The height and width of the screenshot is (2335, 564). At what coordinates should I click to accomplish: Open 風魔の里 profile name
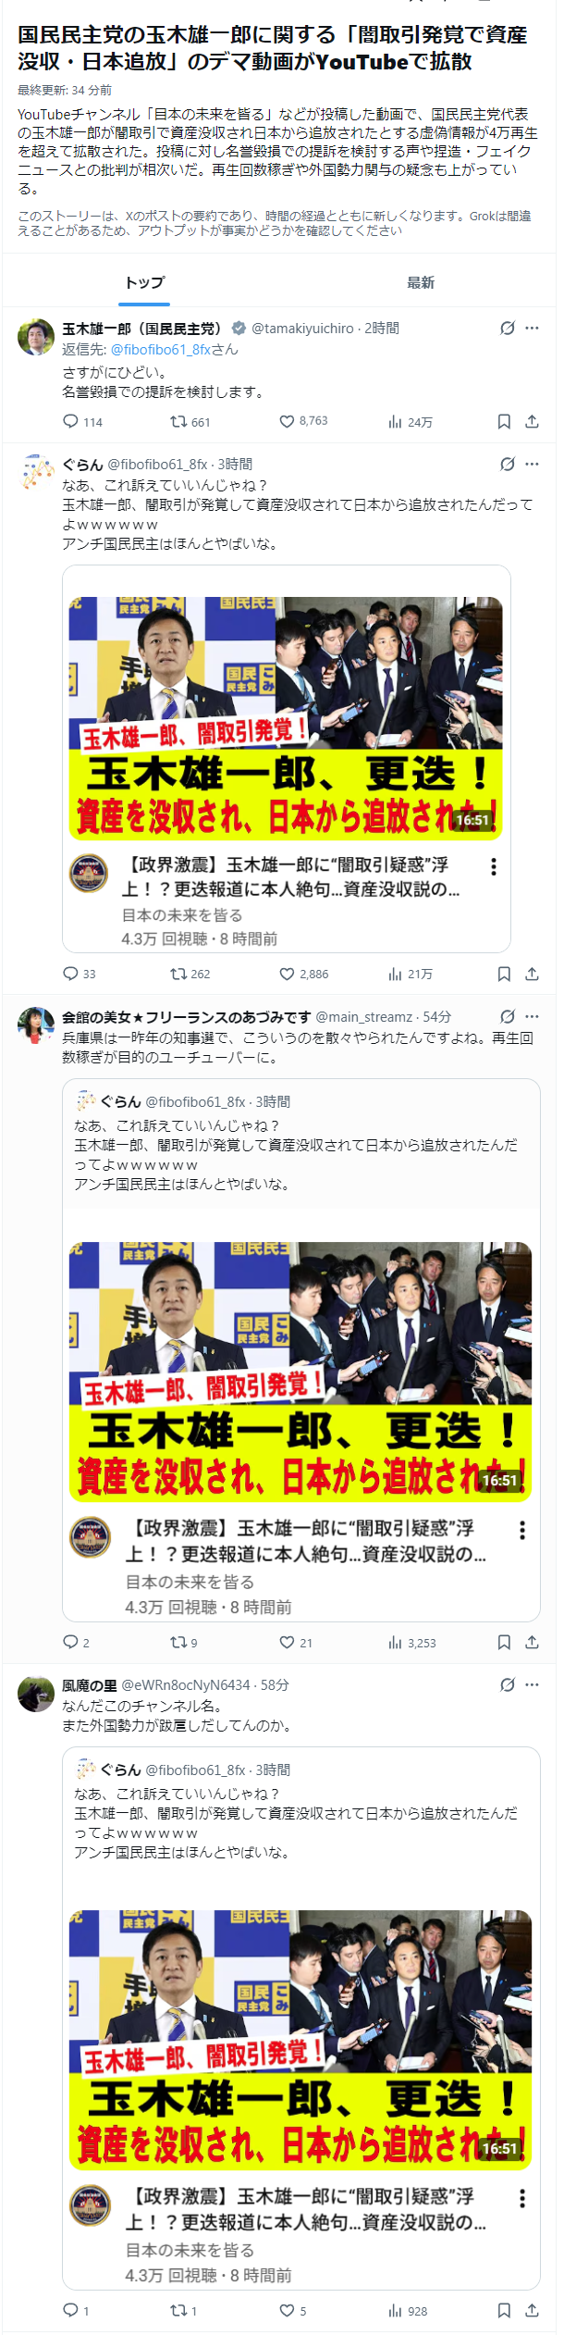pyautogui.click(x=90, y=1684)
